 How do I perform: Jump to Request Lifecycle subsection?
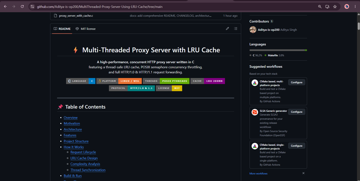pos(83,152)
